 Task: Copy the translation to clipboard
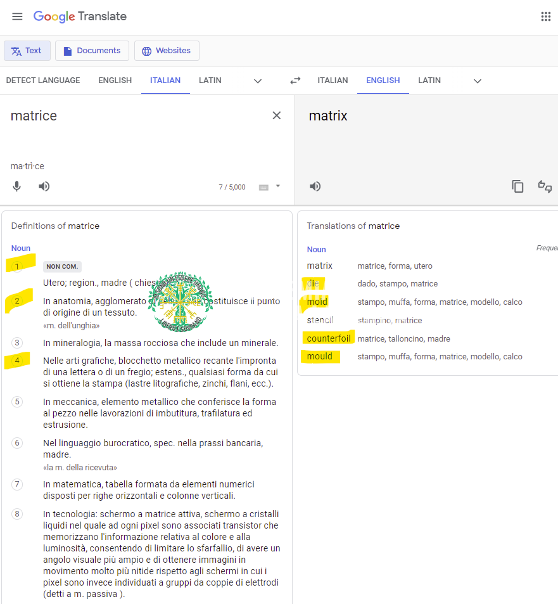point(517,186)
